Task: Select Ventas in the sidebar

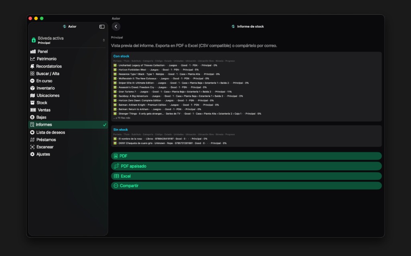Action: [68, 110]
